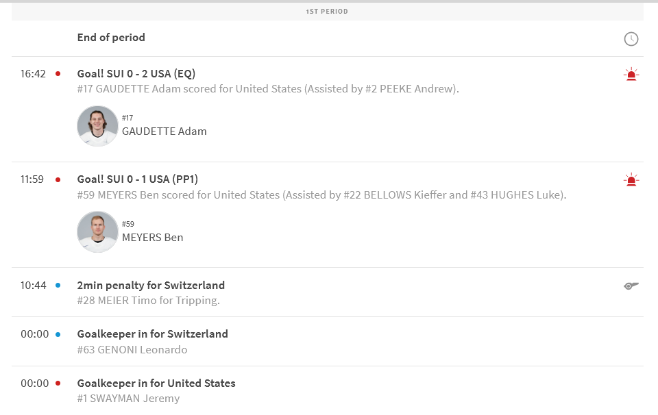Click the blue dot on Switzerland goalkeeper event
Image resolution: width=658 pixels, height=415 pixels.
point(58,334)
